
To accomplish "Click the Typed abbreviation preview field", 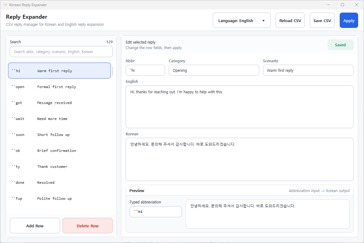I will coord(156,212).
